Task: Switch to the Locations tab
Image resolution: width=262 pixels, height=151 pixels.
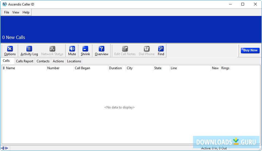Action: point(74,61)
